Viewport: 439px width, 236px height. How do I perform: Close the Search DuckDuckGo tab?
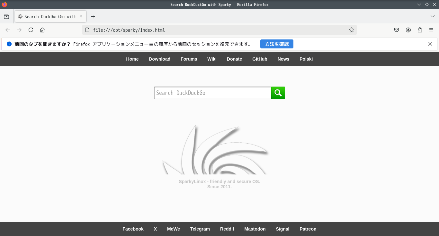(81, 16)
